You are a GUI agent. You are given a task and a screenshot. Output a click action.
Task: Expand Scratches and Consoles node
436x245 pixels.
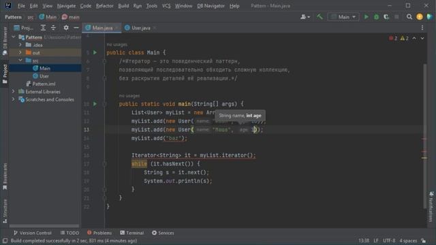pyautogui.click(x=13, y=99)
